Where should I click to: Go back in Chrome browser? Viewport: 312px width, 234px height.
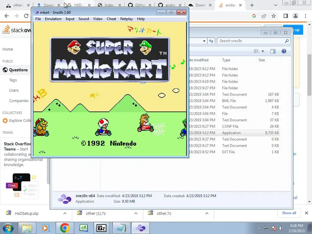pyautogui.click(x=7, y=16)
